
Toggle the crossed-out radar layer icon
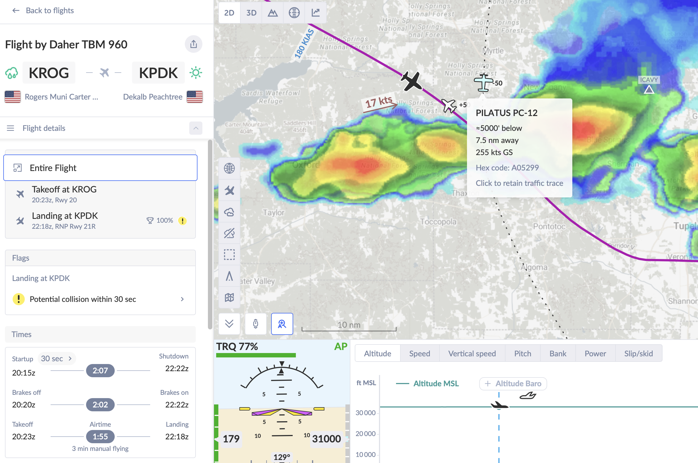coord(229,233)
